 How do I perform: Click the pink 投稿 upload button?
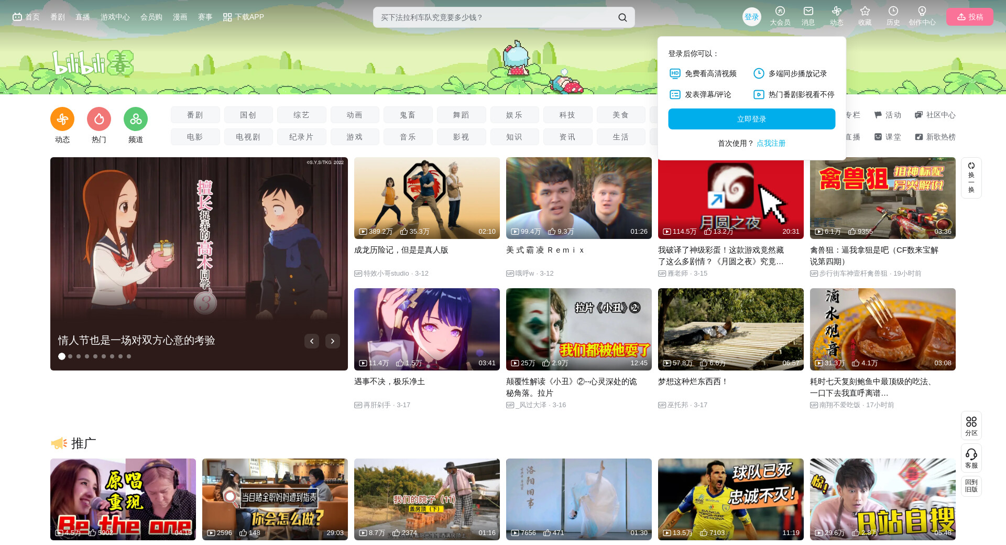pos(970,17)
